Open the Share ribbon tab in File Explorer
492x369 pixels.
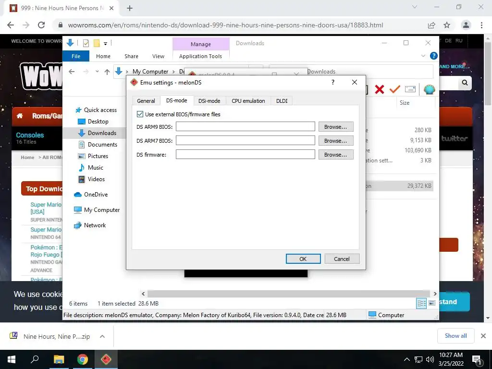pos(131,56)
